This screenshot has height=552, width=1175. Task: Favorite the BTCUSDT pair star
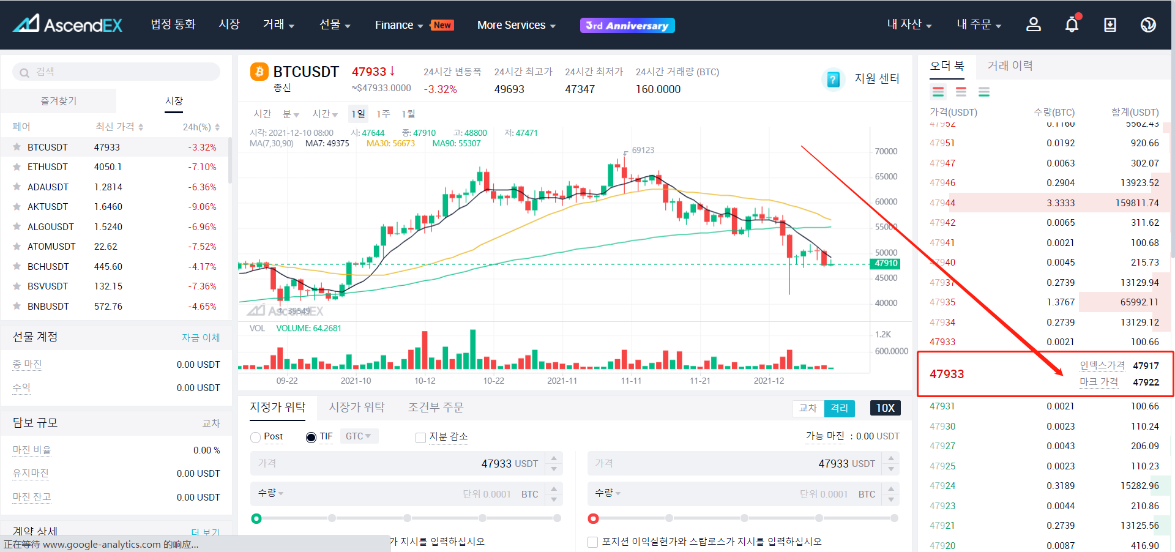click(17, 147)
